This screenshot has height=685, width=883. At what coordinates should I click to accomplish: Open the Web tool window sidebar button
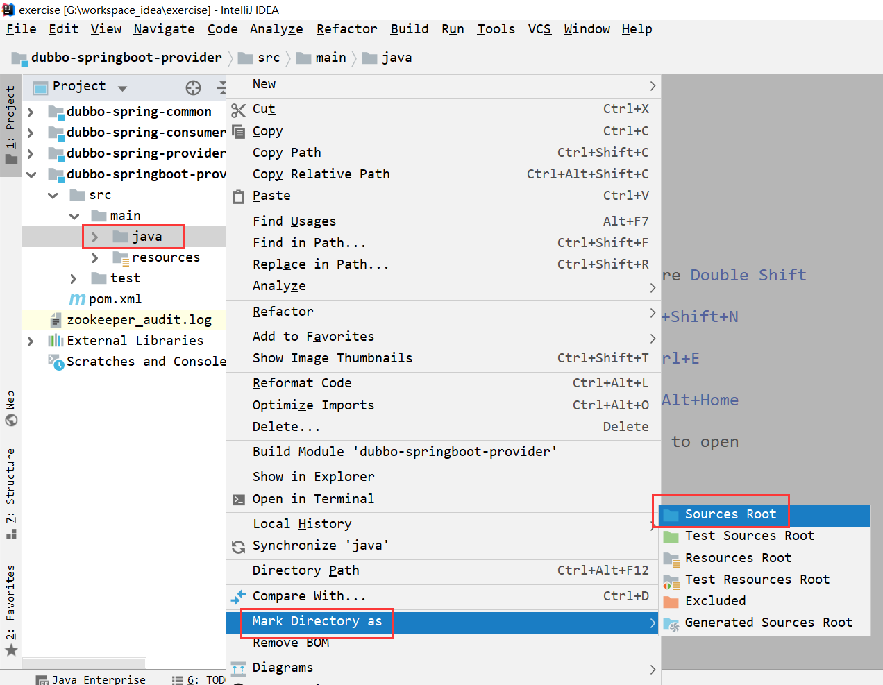tap(11, 409)
